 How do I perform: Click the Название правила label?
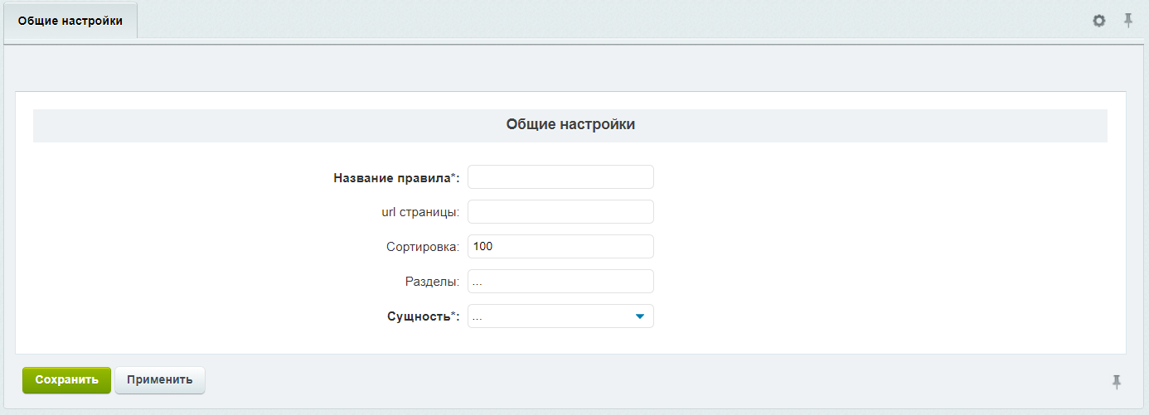pos(396,177)
